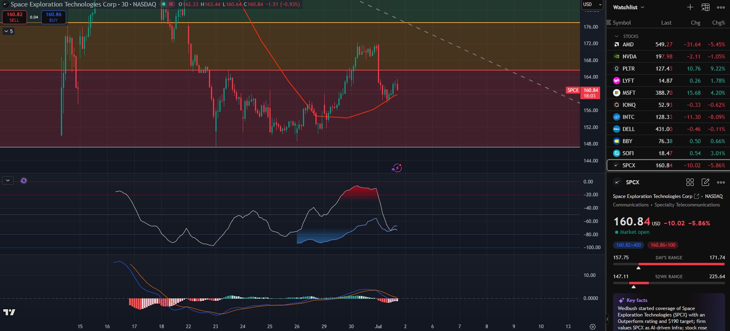Click the Key facts sparkle icon
Image resolution: width=730 pixels, height=331 pixels.
click(x=621, y=300)
